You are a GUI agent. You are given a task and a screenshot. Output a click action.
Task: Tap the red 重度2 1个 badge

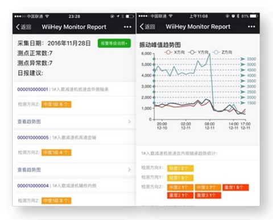180,195
